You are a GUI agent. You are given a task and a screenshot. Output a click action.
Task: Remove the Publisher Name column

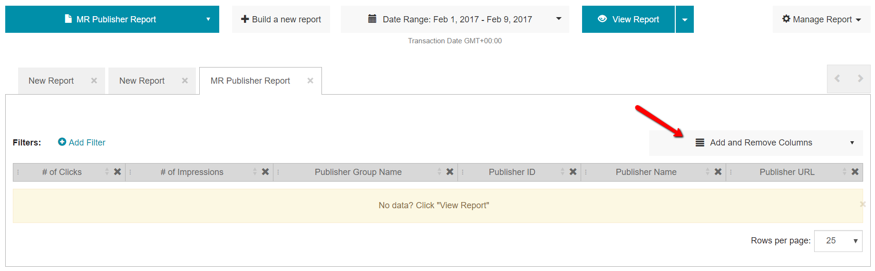click(718, 172)
